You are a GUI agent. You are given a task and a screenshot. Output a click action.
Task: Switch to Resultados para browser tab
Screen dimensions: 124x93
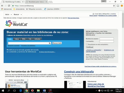pos(36,2)
